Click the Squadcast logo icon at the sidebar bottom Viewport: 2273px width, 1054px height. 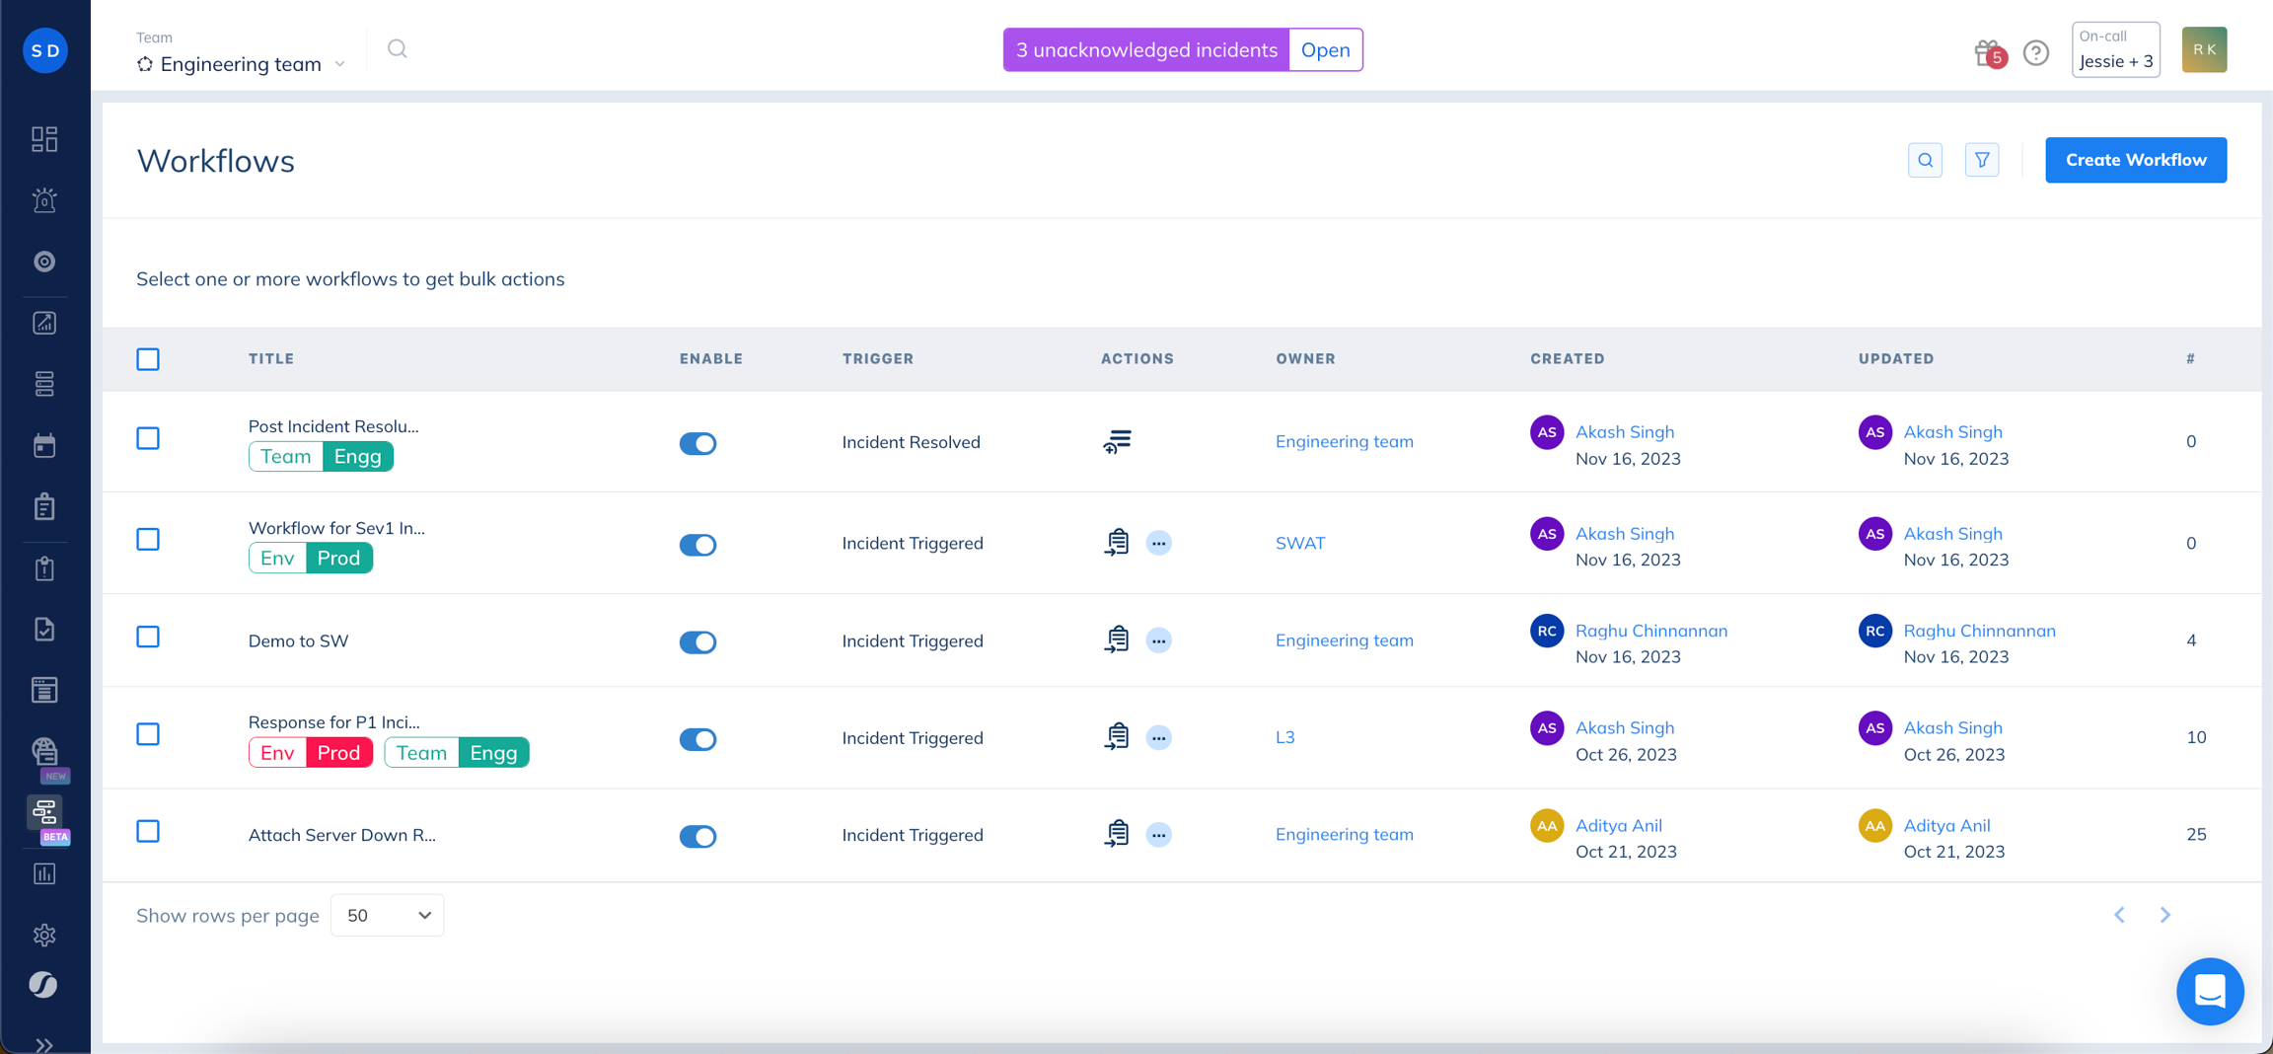pyautogui.click(x=43, y=985)
